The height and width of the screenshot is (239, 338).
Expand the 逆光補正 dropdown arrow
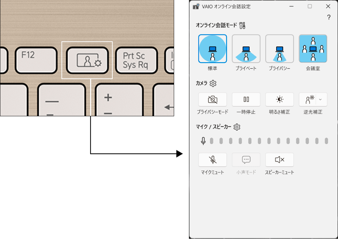pyautogui.click(x=320, y=99)
